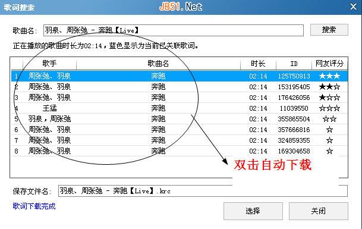Click the 关闭 button
This screenshot has height=229, width=362.
click(x=319, y=211)
